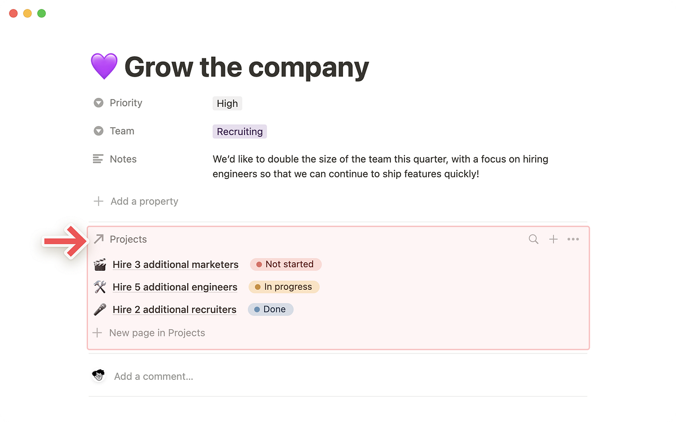676x422 pixels.
Task: Open the Hire 3 additional marketers page
Action: [x=175, y=264]
